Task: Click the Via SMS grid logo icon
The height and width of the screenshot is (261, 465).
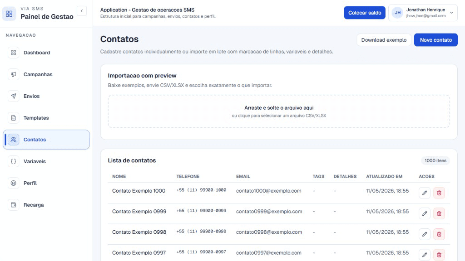Action: coord(9,14)
